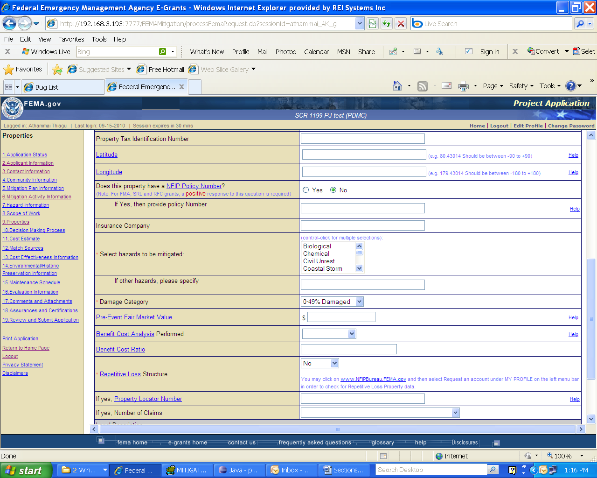
Task: Click the Stop loading red X icon
Action: (401, 23)
